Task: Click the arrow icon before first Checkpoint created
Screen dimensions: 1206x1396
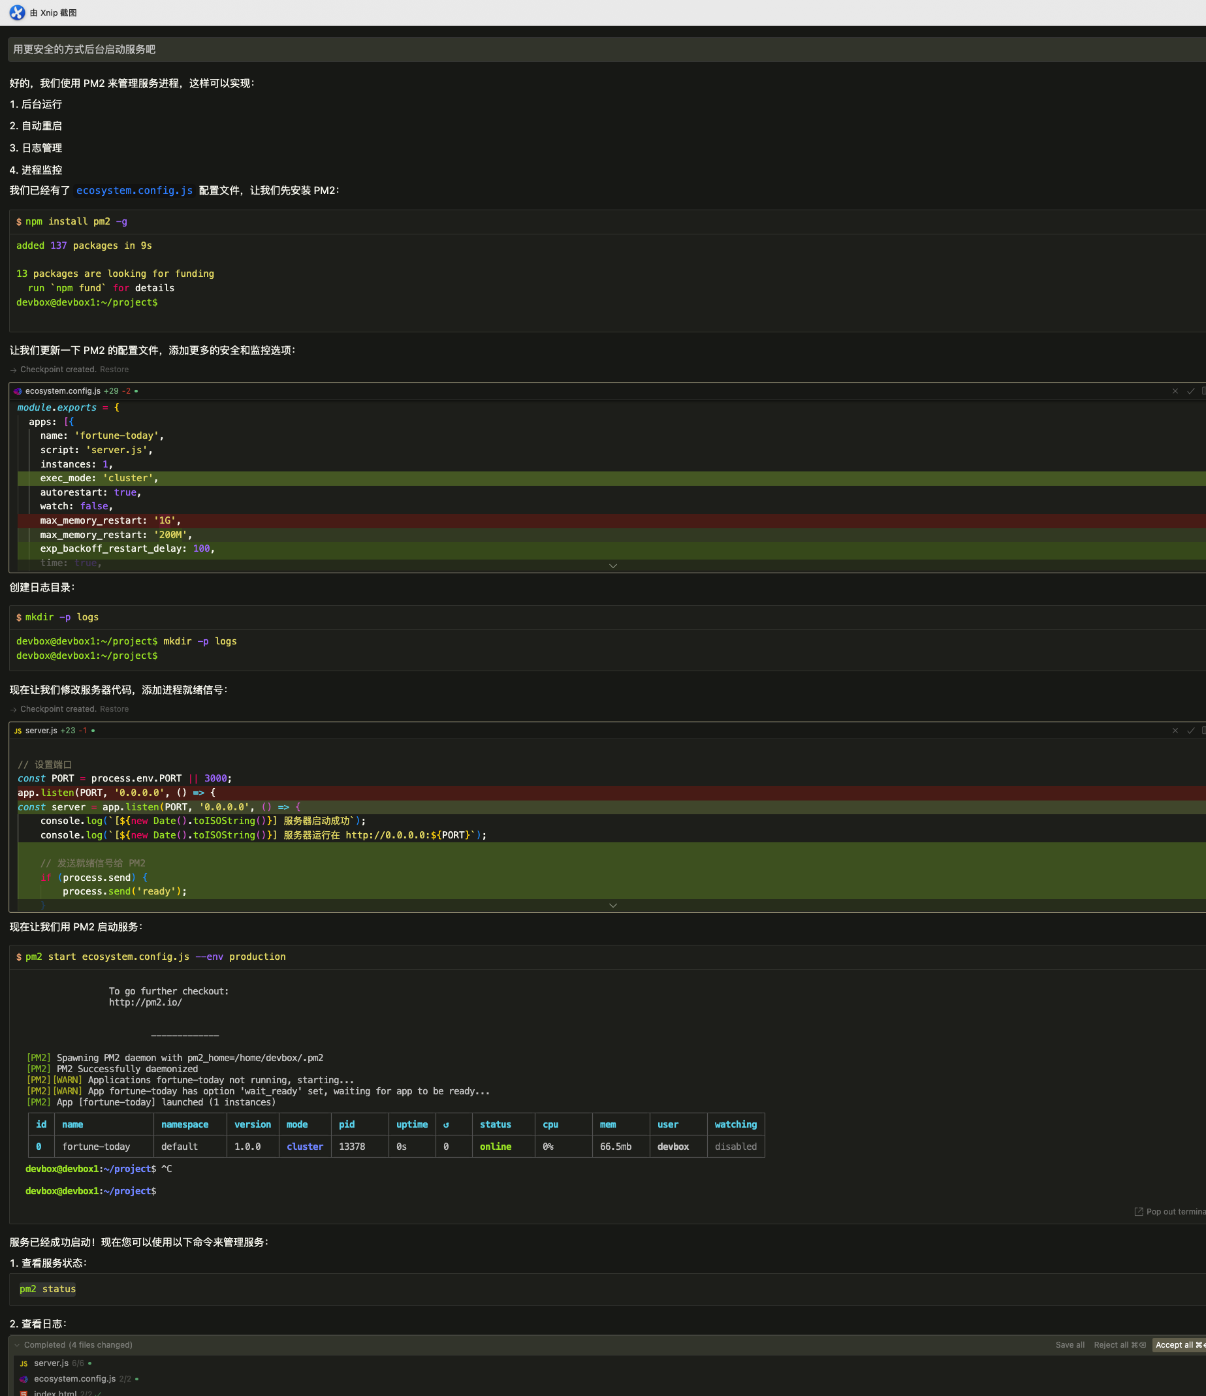Action: pyautogui.click(x=14, y=370)
